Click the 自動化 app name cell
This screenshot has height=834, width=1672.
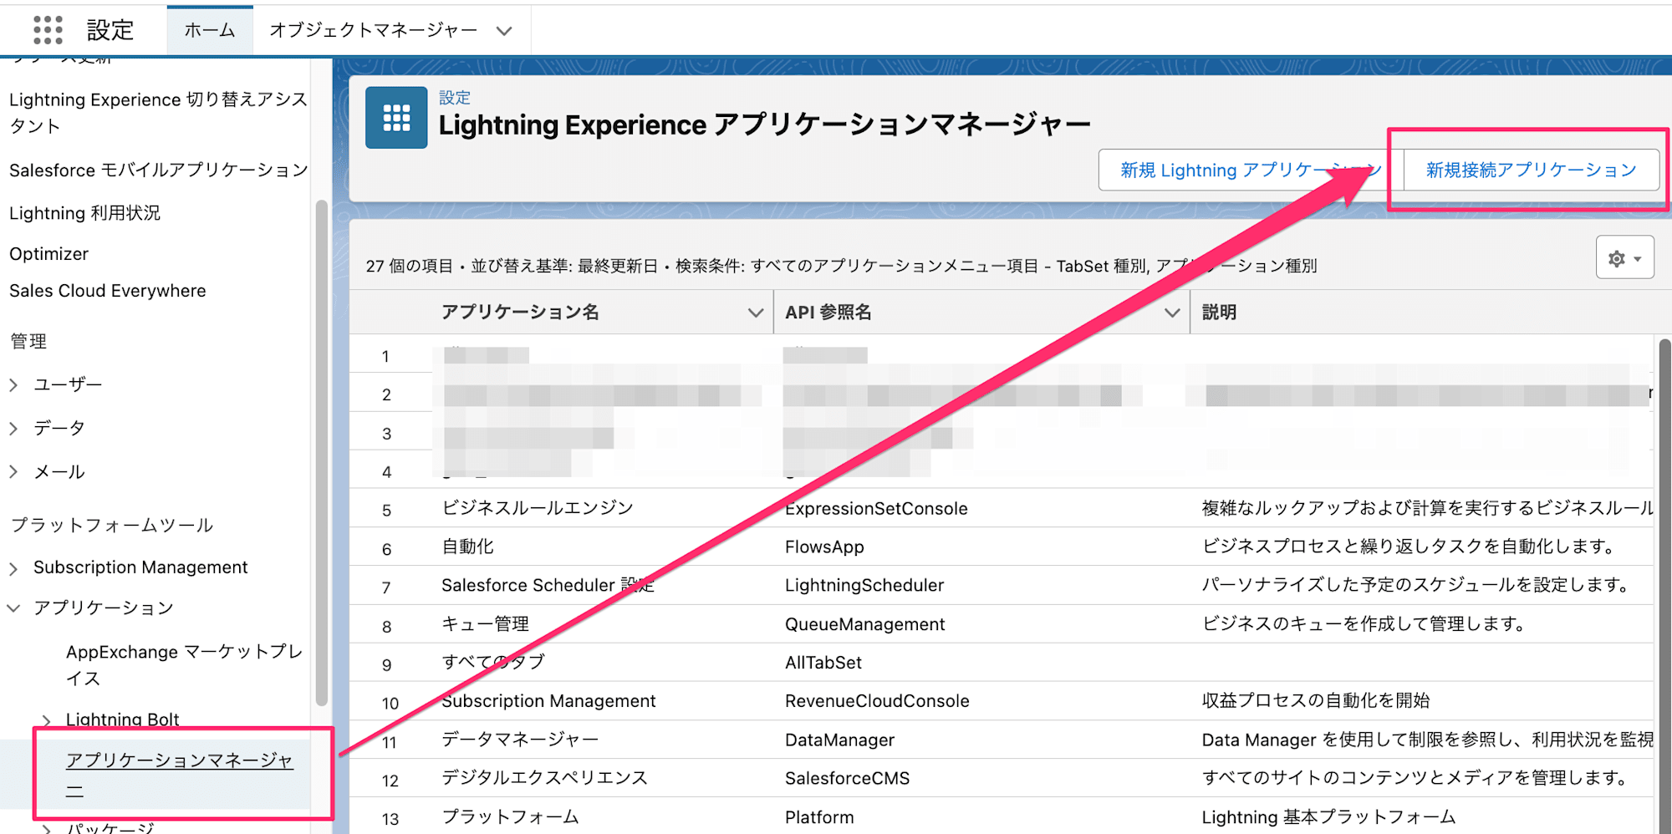click(467, 547)
